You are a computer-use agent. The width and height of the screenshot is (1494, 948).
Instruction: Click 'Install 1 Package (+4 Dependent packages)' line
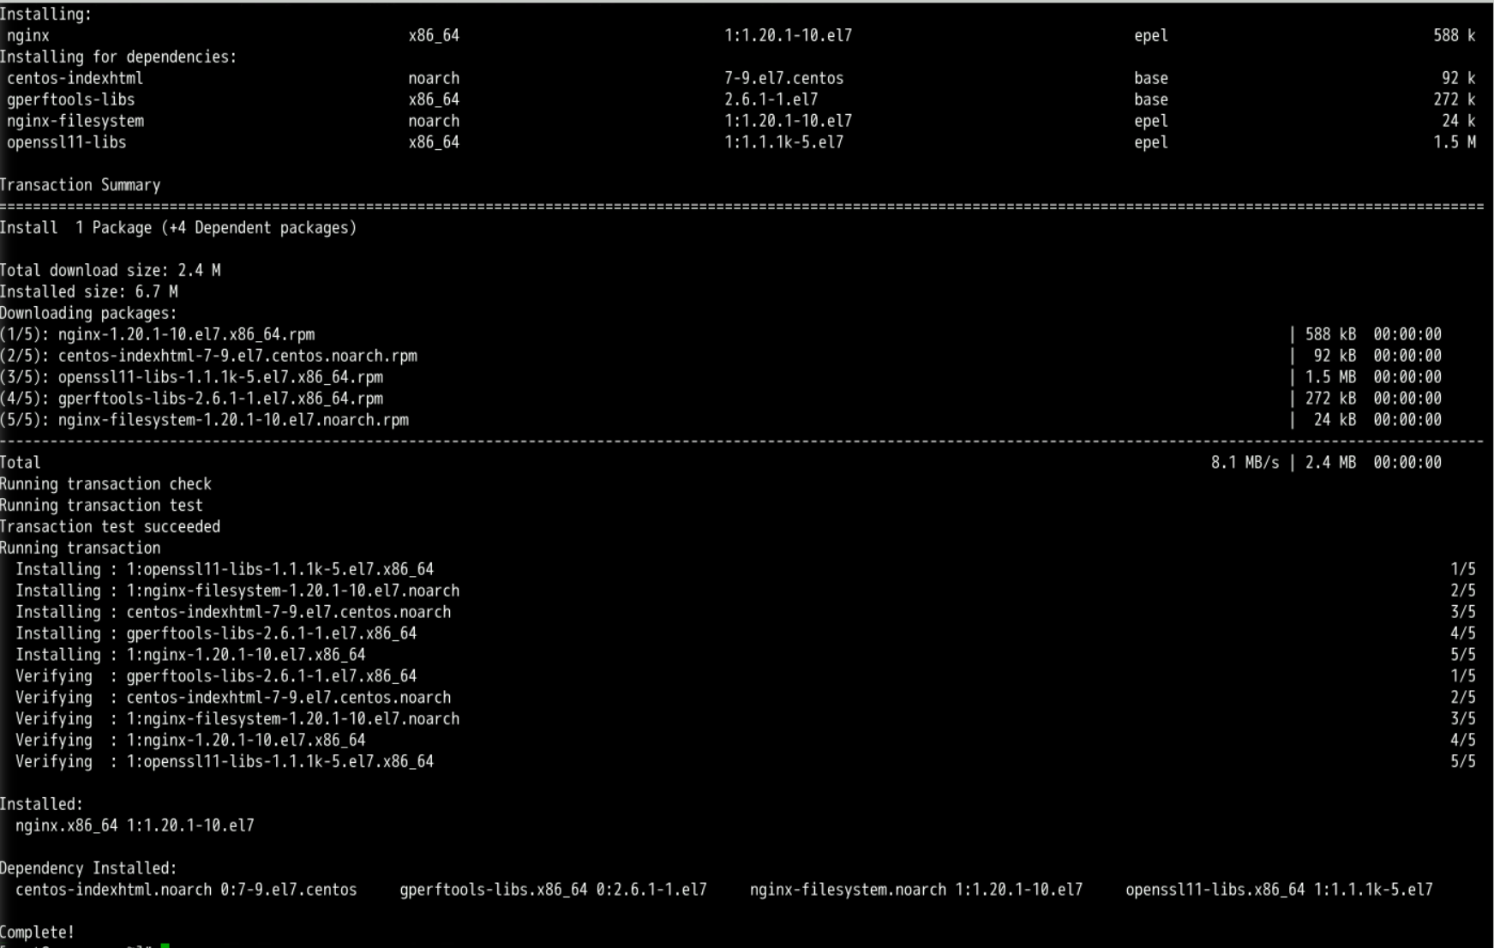[178, 228]
